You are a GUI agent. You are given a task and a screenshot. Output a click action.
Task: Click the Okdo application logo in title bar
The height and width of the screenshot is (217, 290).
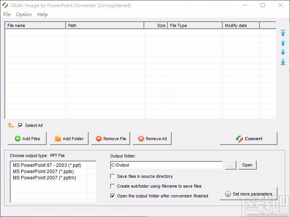[x=5, y=5]
